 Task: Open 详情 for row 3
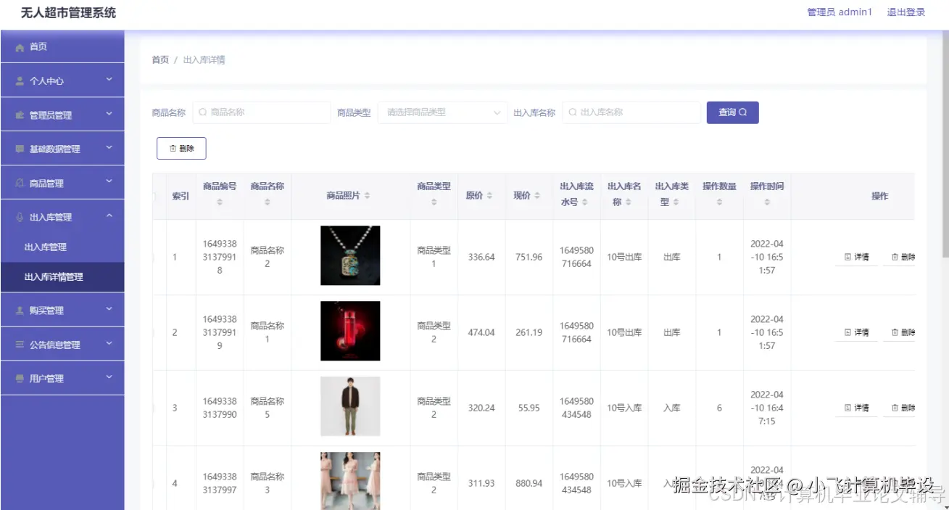tap(856, 408)
